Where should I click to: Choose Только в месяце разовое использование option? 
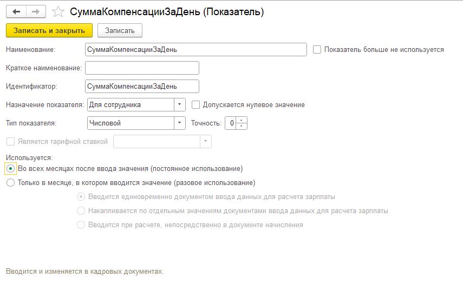click(10, 183)
